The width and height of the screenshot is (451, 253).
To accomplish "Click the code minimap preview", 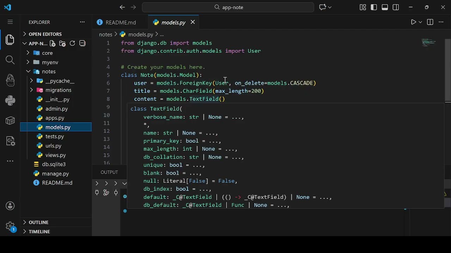I will 429,43.
